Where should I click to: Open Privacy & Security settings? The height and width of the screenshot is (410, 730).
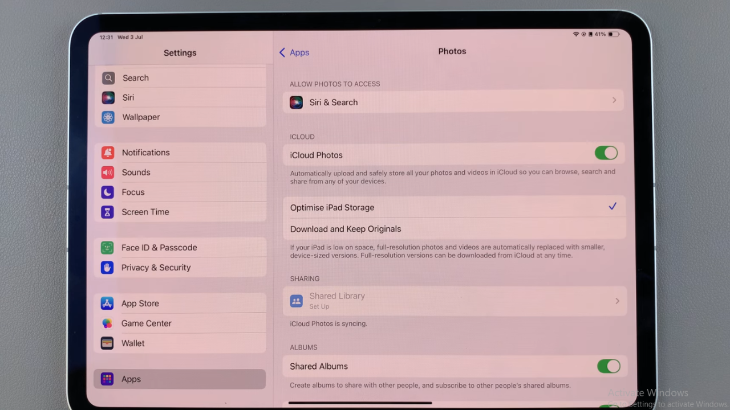pos(180,268)
